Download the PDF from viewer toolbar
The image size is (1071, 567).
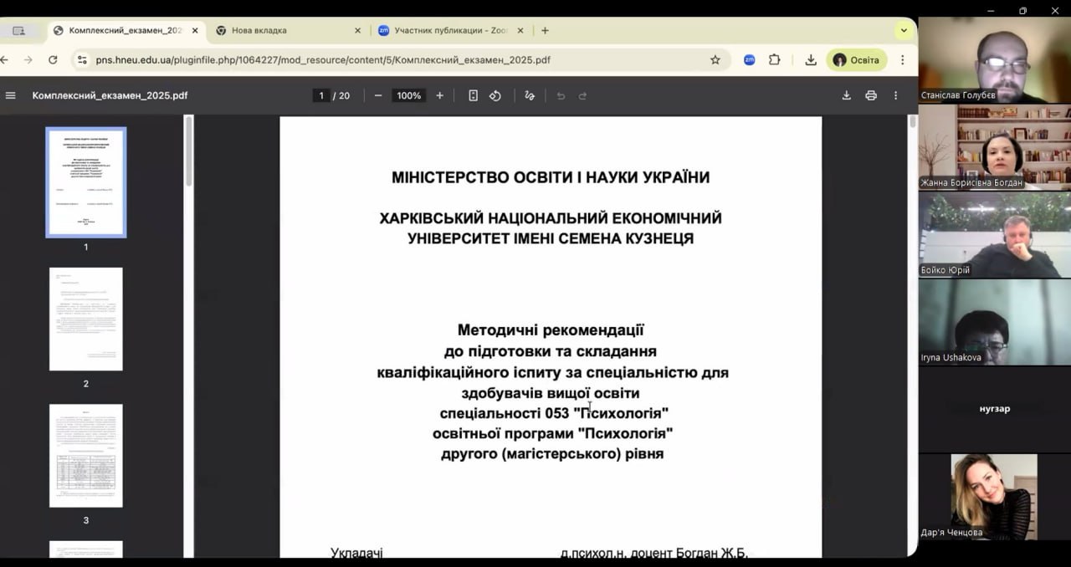click(846, 95)
